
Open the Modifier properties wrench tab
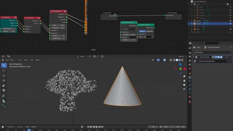190,78
